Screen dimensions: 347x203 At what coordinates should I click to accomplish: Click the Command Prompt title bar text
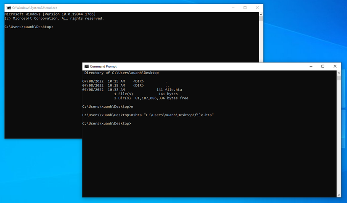pos(103,66)
